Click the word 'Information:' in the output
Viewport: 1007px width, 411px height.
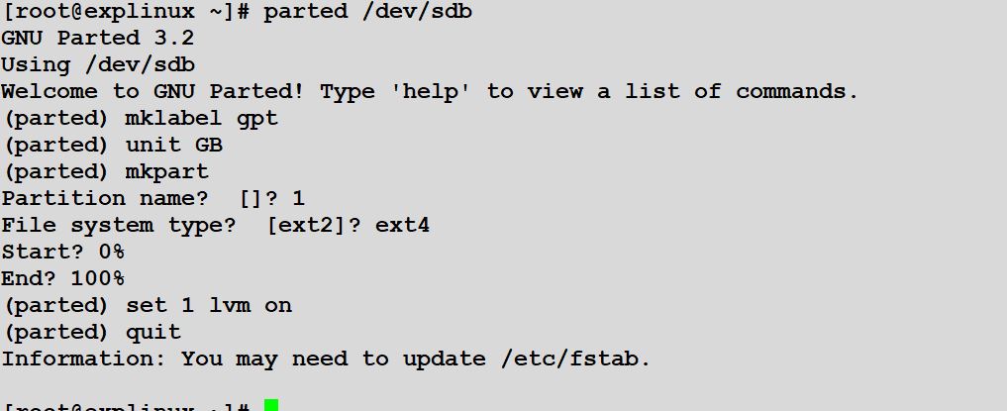(x=84, y=359)
